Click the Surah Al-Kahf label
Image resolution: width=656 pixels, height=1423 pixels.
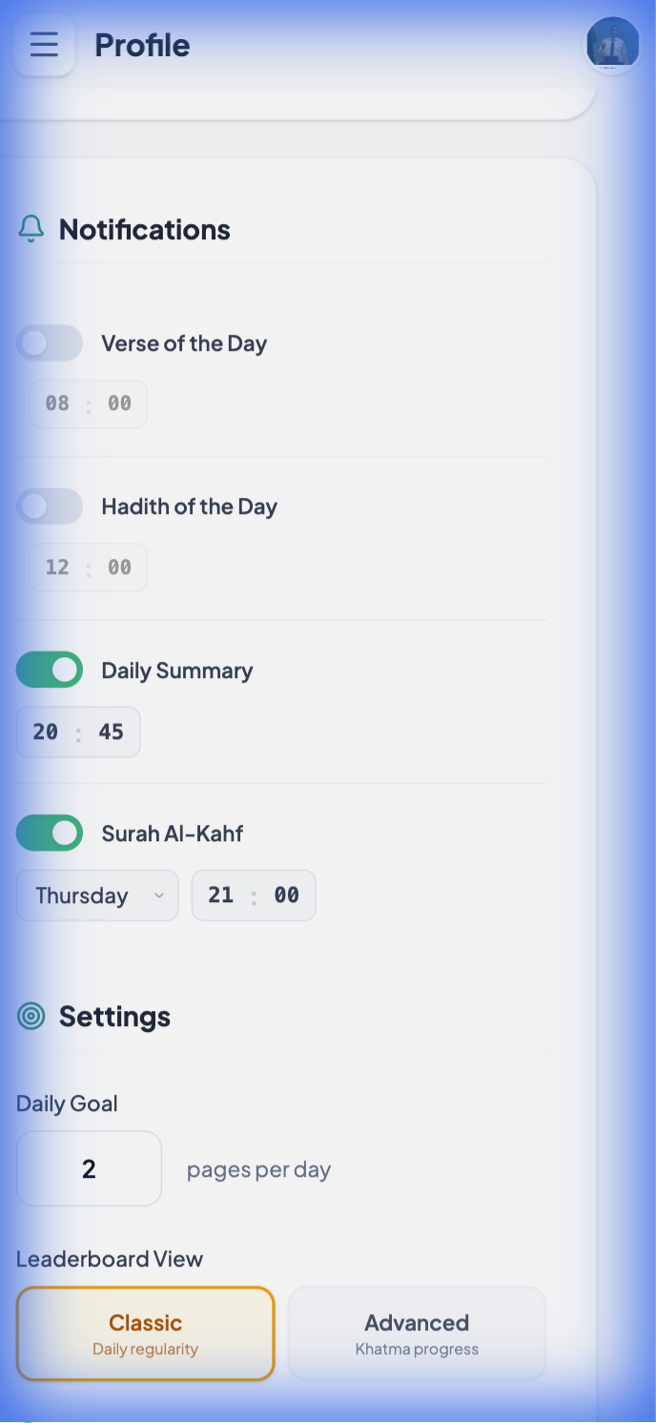click(172, 834)
